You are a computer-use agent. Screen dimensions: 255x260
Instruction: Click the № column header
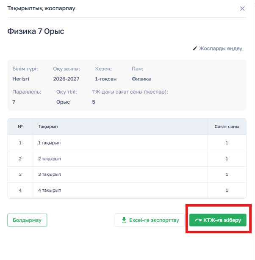coord(20,127)
